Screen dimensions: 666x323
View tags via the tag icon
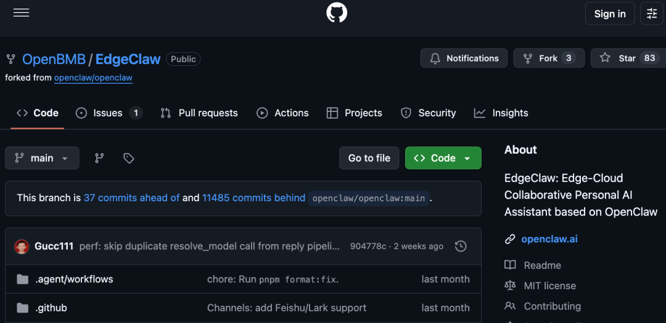[x=128, y=158]
